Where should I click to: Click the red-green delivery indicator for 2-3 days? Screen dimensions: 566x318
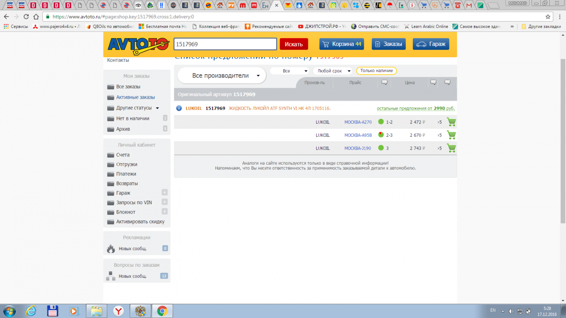[x=381, y=135]
